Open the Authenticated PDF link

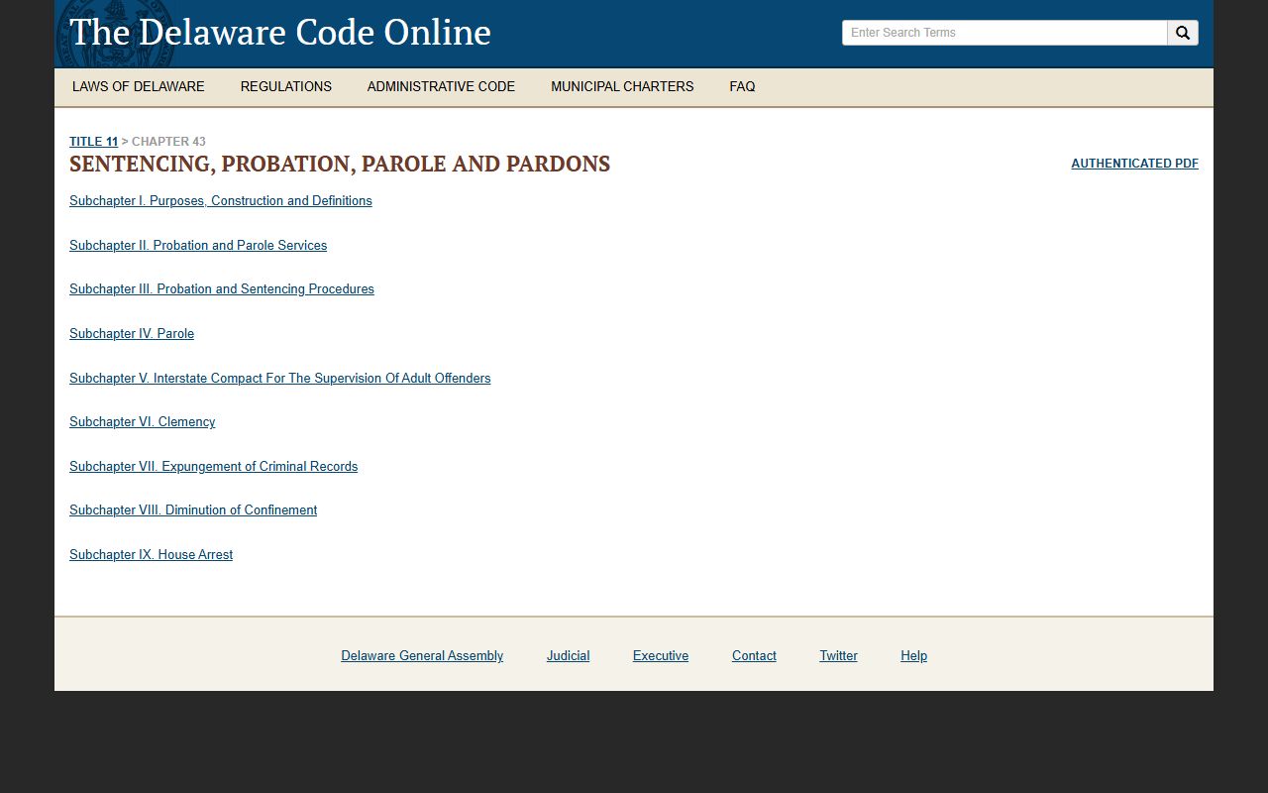(1134, 164)
